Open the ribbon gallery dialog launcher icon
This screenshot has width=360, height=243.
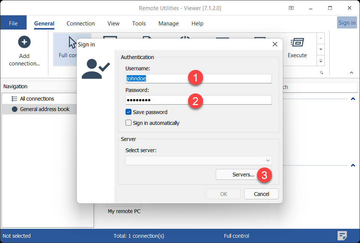click(321, 73)
